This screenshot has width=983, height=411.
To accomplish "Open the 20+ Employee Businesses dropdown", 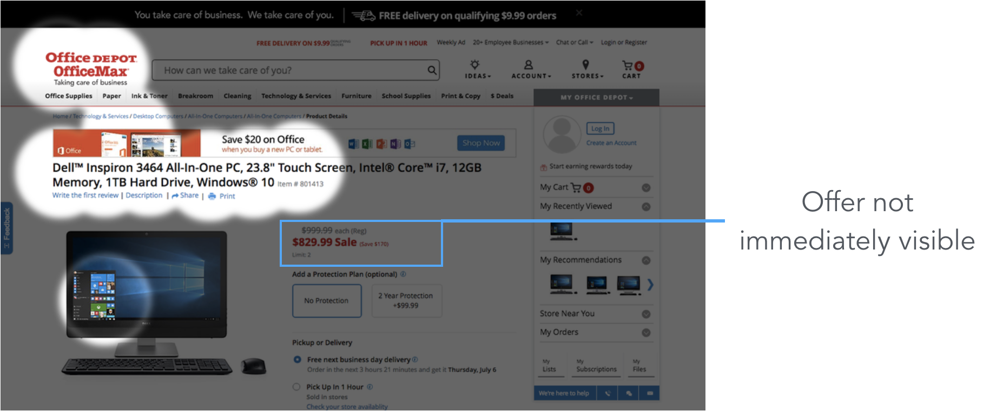I will pos(511,42).
